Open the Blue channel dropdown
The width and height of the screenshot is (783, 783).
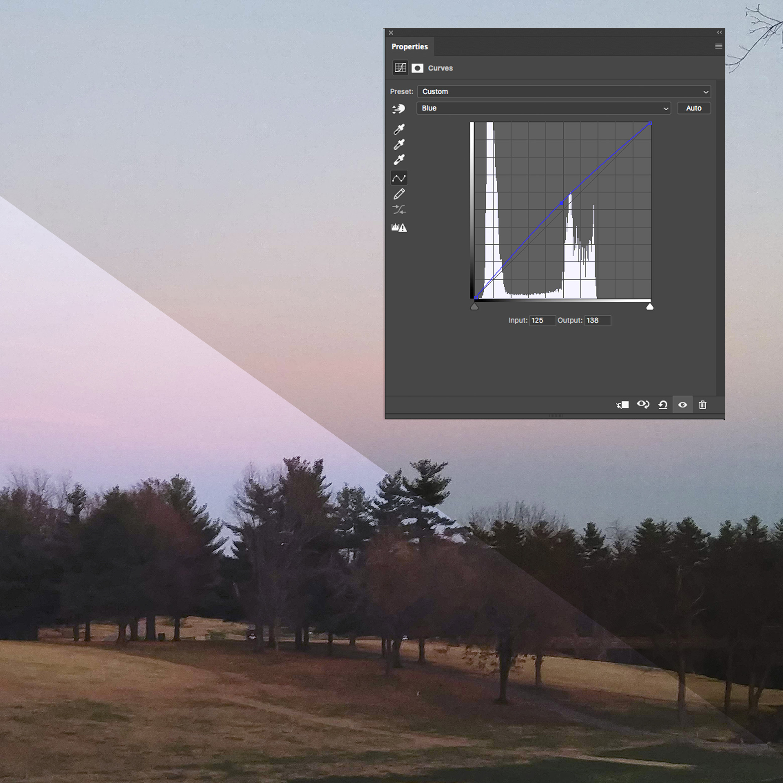click(x=543, y=108)
